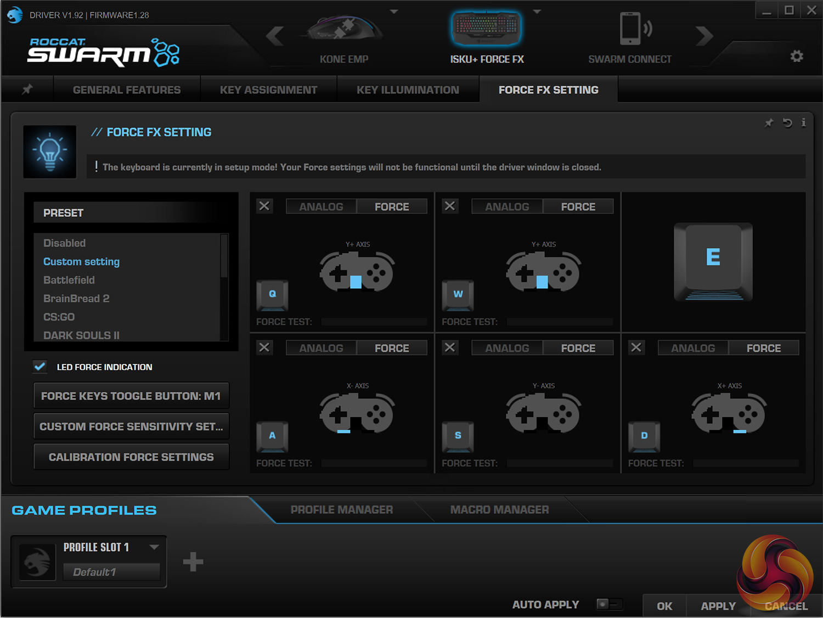Open the Swarm settings gear

(x=797, y=56)
